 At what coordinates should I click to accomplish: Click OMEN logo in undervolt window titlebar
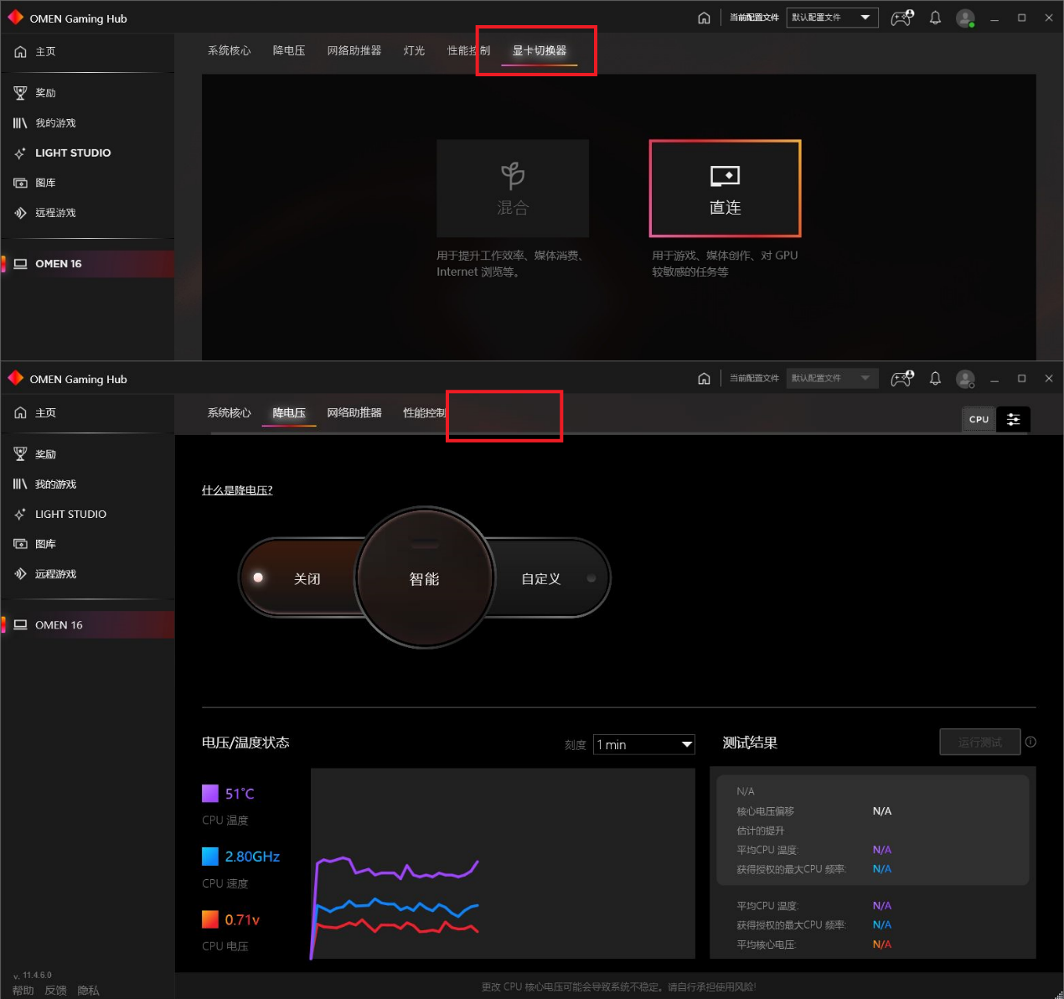pyautogui.click(x=16, y=378)
